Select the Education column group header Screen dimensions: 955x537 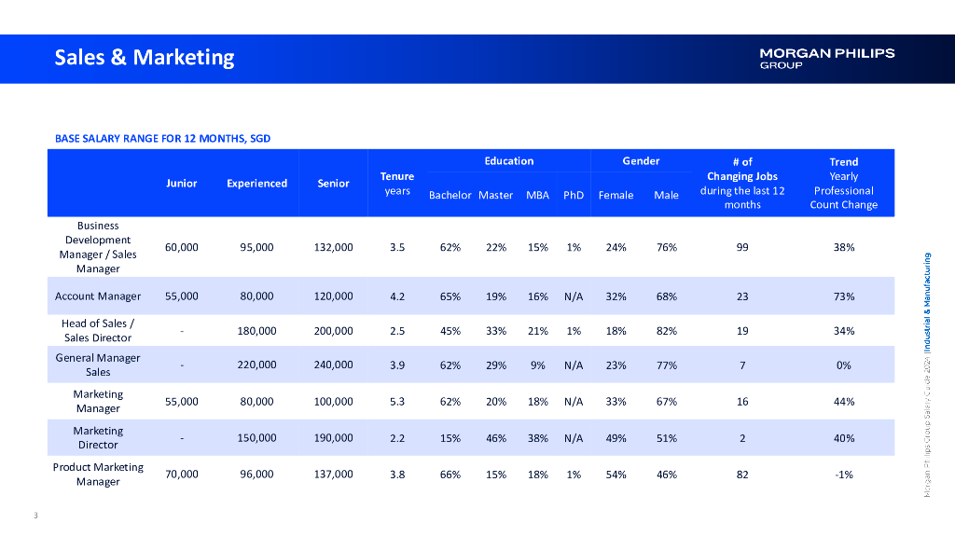pyautogui.click(x=508, y=161)
